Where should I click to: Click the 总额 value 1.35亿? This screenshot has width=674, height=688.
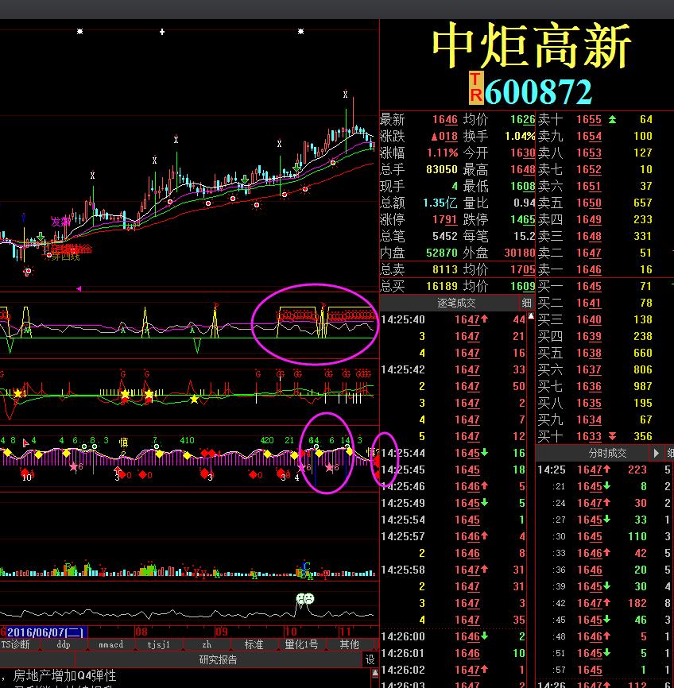click(x=440, y=203)
